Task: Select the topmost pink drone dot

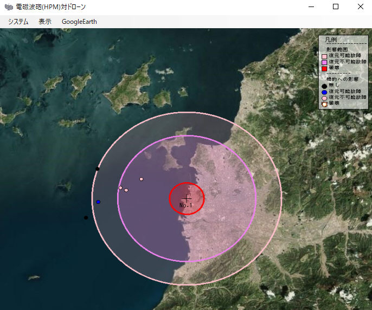Action: click(142, 179)
